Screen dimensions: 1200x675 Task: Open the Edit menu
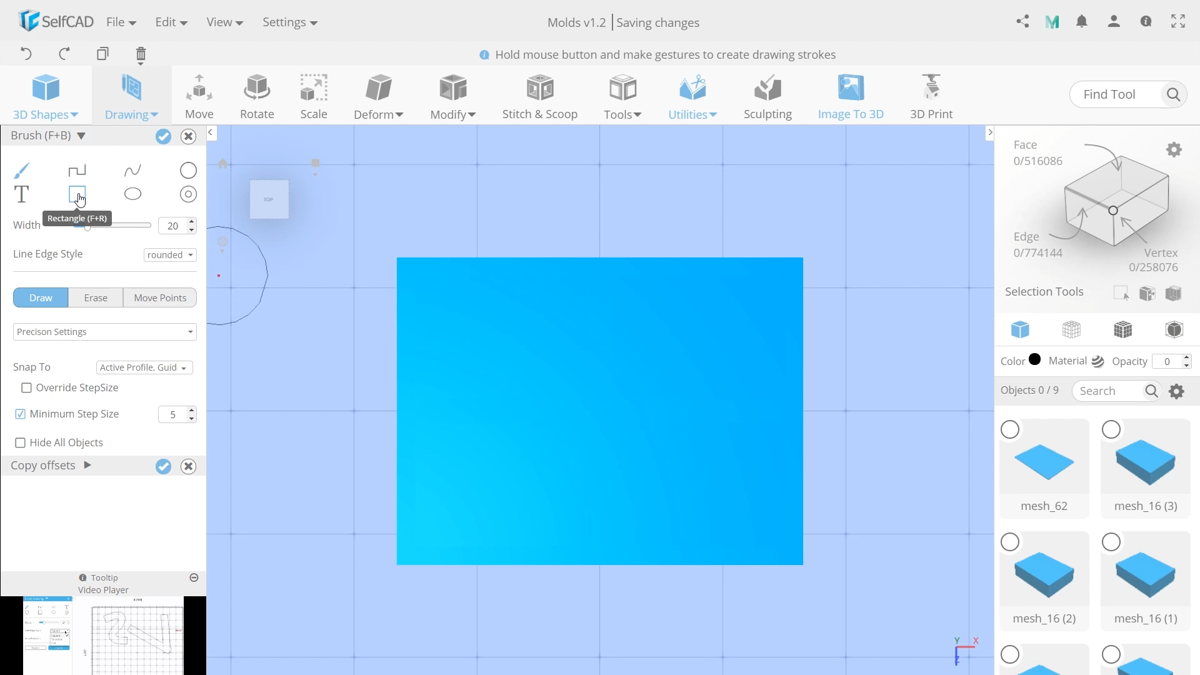[171, 22]
